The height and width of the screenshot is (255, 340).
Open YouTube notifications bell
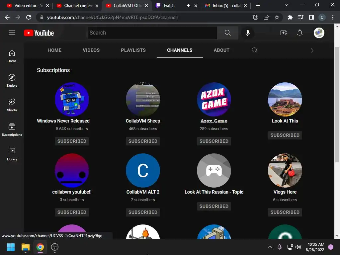[x=300, y=33]
